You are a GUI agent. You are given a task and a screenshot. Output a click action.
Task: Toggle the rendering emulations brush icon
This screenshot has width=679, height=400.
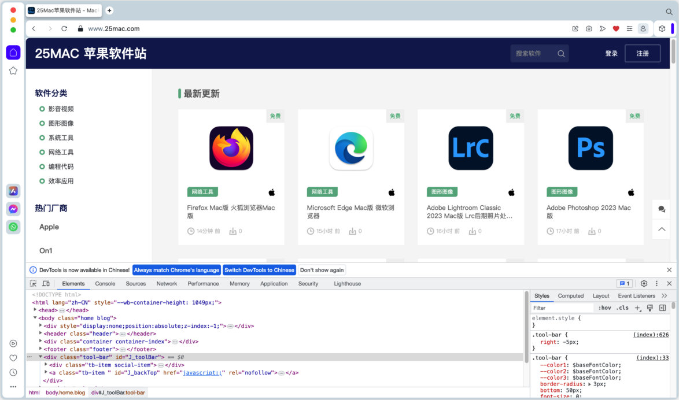tap(650, 308)
